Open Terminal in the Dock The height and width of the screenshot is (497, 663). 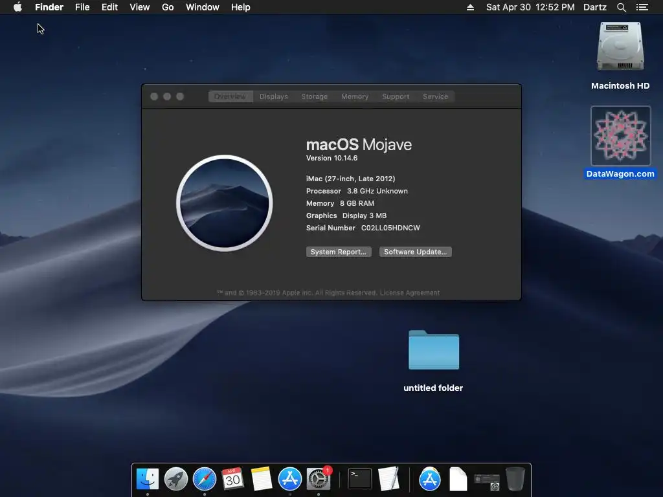click(x=360, y=479)
